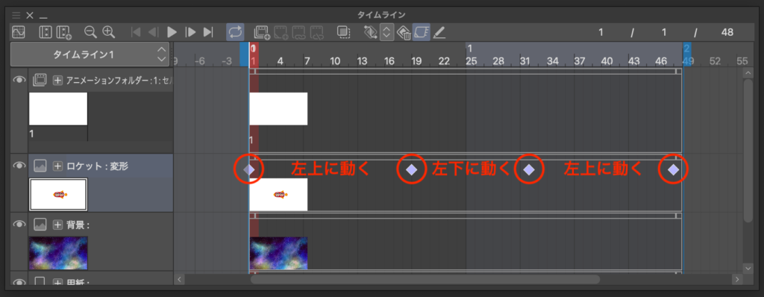Image resolution: width=764 pixels, height=297 pixels.
Task: Toggle enable keyframes on this layer
Action: tap(421, 32)
